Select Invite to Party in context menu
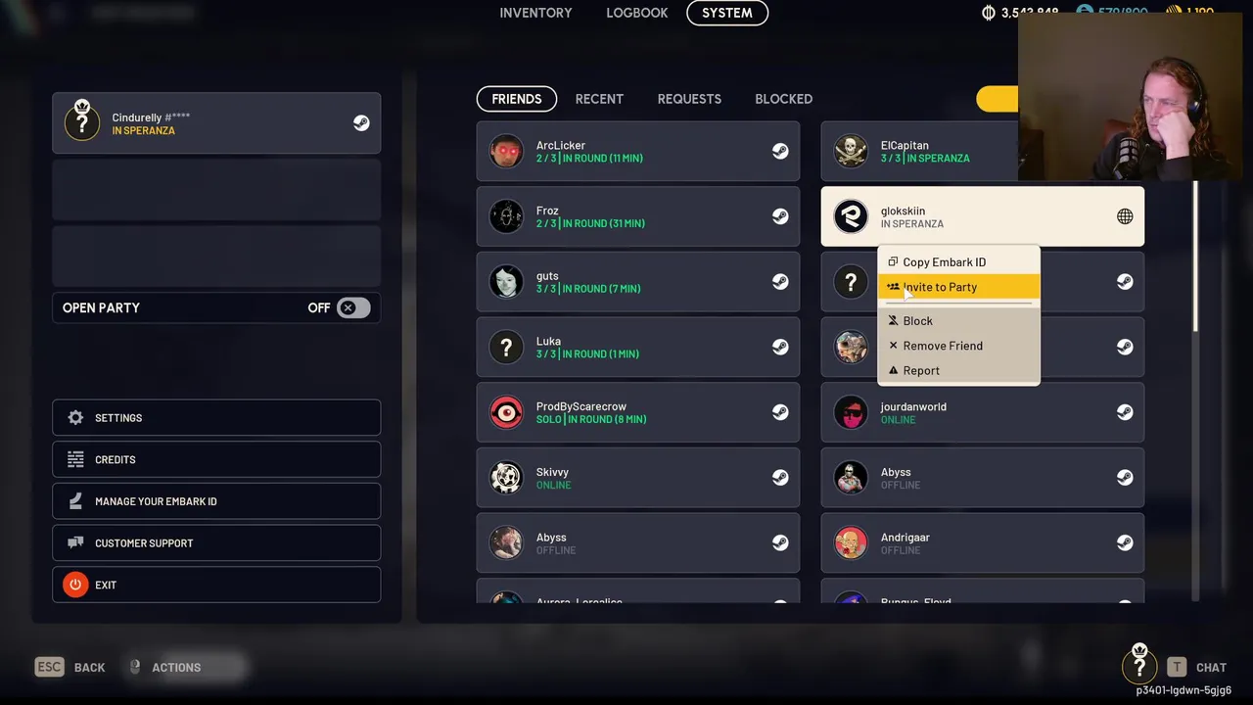 (958, 287)
